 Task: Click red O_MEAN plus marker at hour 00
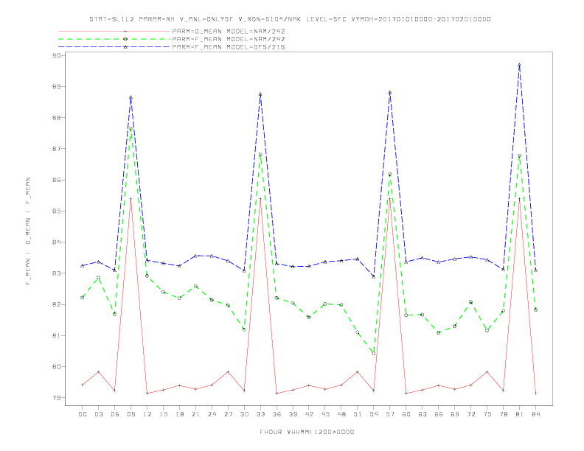click(83, 385)
